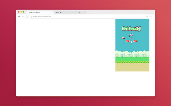
Task: Click the right red TAP label
Action: tap(135, 41)
